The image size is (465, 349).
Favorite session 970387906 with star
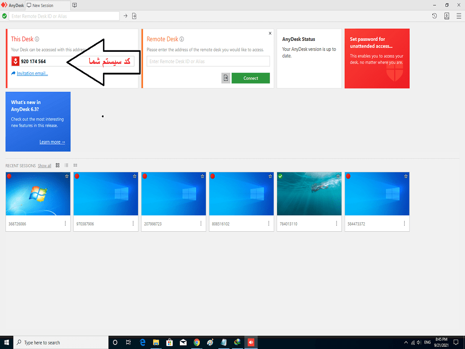point(134,176)
